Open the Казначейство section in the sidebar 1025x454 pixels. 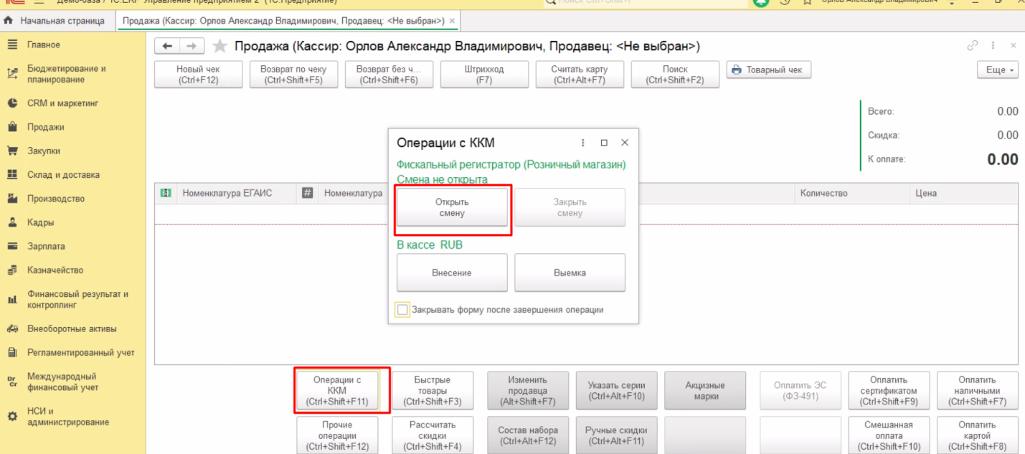pos(55,270)
